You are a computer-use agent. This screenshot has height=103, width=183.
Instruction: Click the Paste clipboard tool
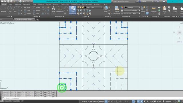(x=165, y=9)
